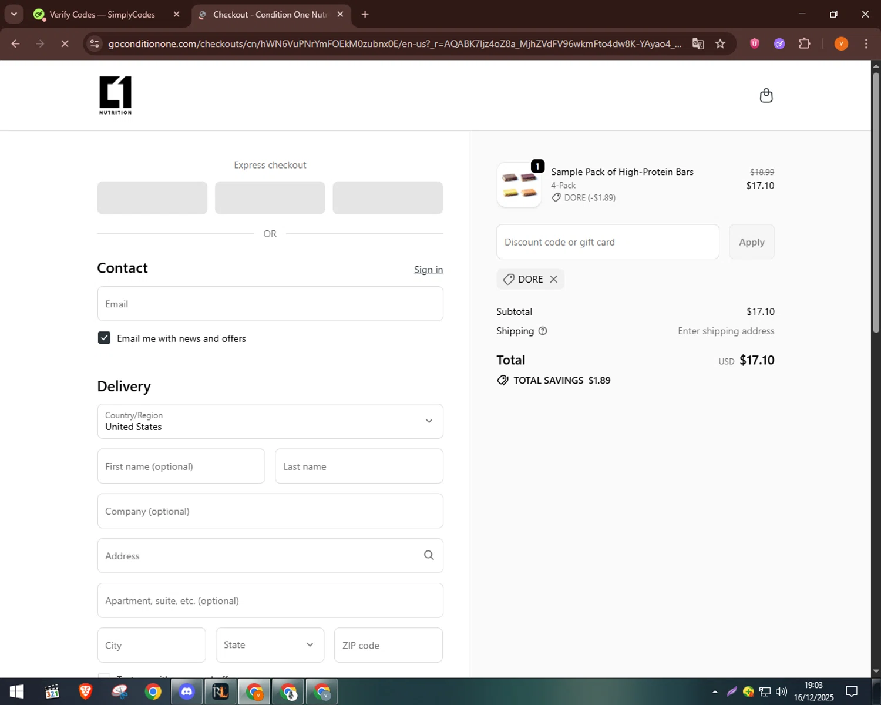Open the notification center icon

point(852,691)
